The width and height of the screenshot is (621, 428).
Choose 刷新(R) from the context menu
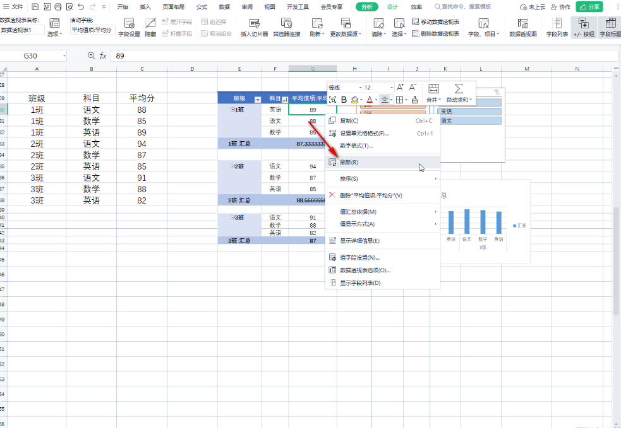click(349, 162)
